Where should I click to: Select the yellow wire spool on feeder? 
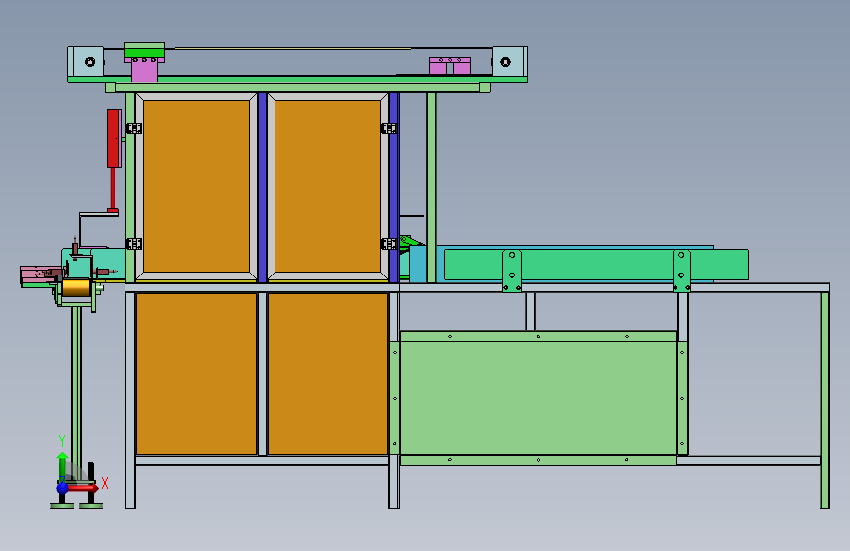click(75, 287)
